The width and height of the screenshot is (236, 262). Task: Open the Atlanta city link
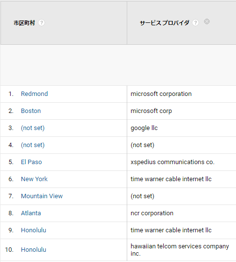(x=31, y=213)
